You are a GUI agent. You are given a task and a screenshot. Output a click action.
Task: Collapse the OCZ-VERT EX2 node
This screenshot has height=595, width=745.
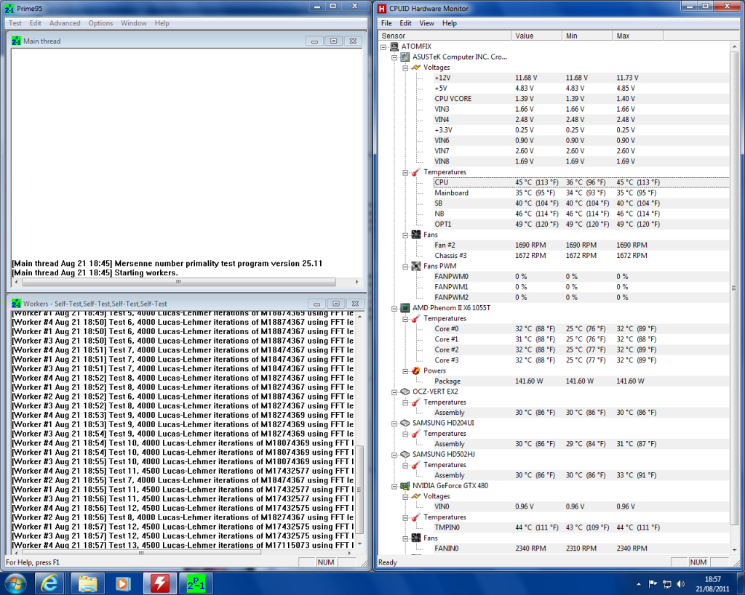pos(394,392)
